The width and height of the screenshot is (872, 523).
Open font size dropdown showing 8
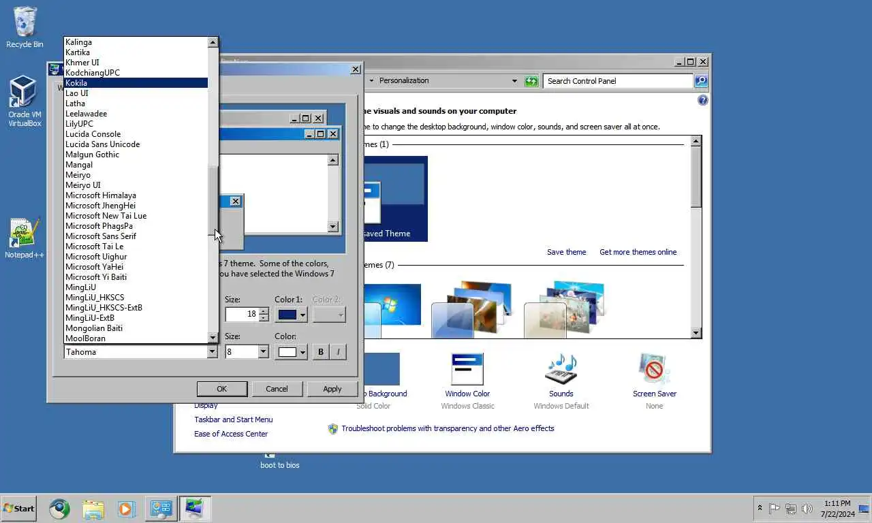(263, 352)
